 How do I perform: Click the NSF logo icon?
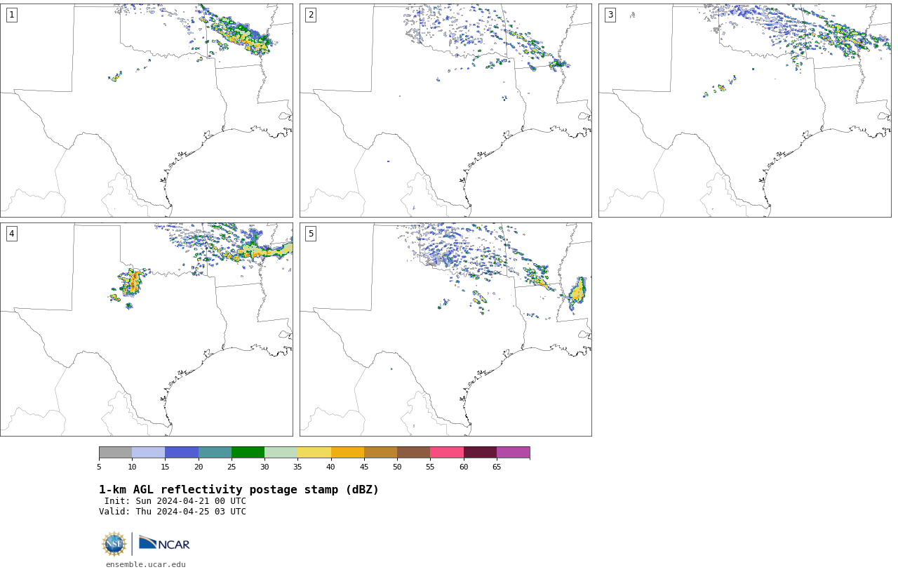(114, 544)
